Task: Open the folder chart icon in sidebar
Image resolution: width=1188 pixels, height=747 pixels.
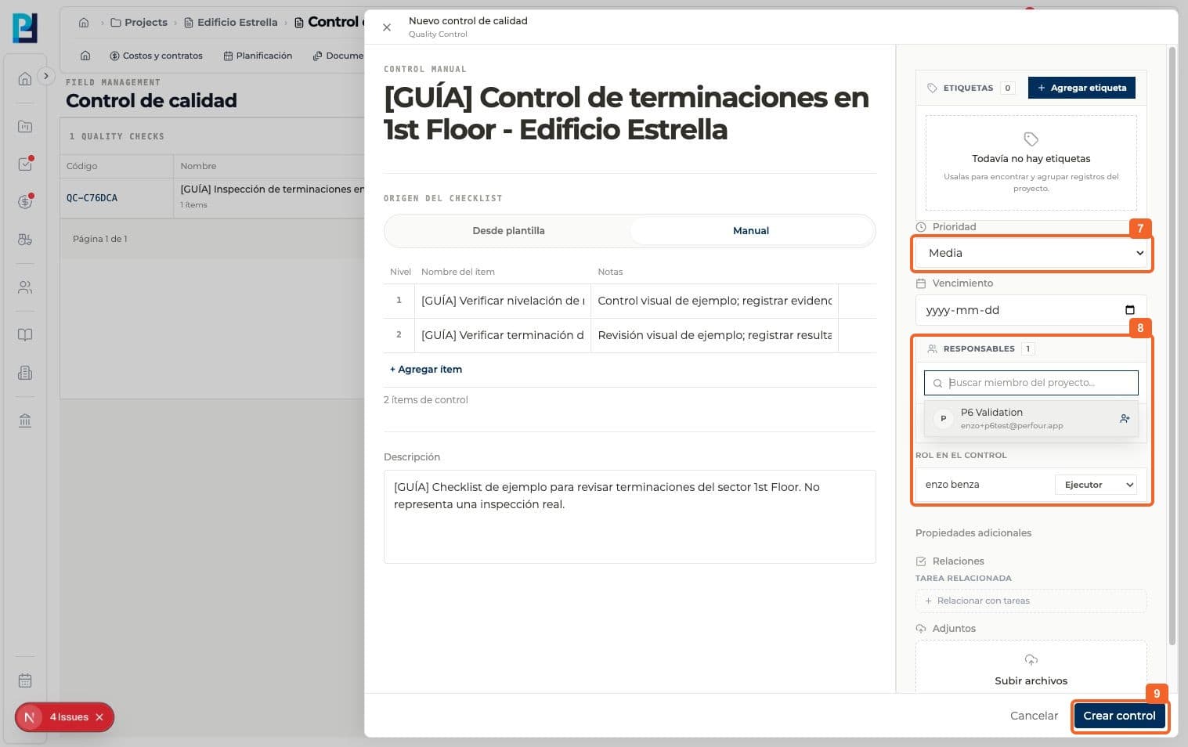Action: click(x=25, y=126)
